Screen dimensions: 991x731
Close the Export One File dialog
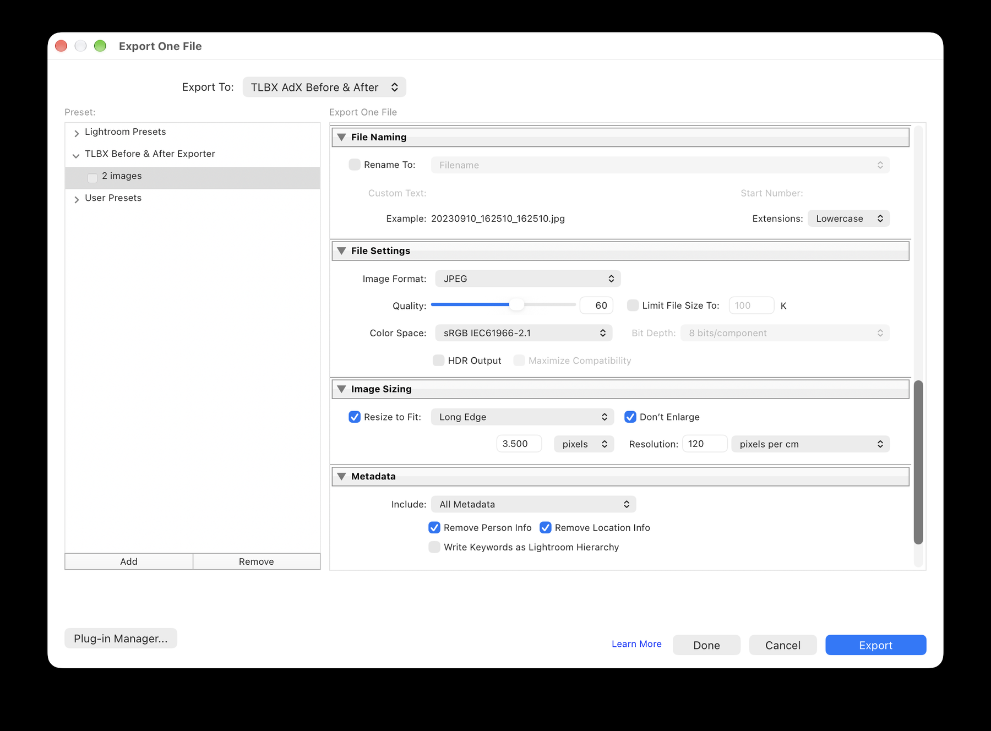pos(61,46)
